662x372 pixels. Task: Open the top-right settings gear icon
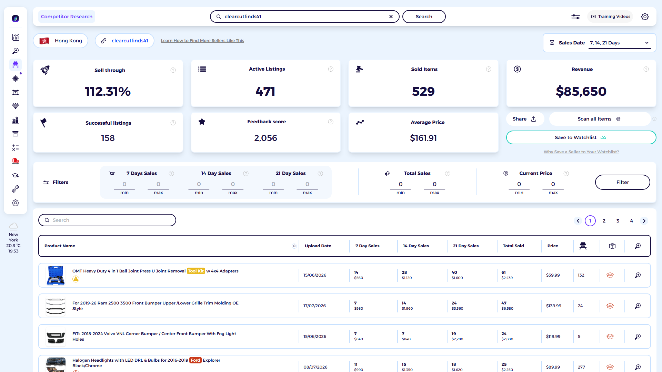645,17
